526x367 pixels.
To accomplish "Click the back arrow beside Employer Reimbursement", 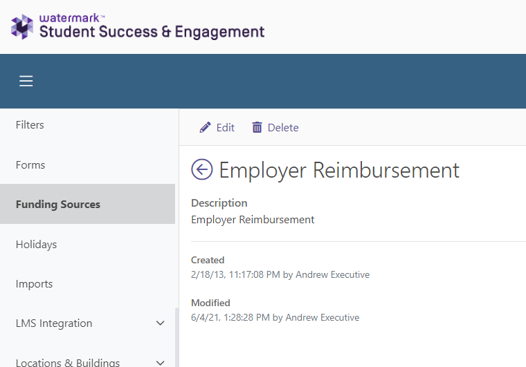I will pos(202,169).
